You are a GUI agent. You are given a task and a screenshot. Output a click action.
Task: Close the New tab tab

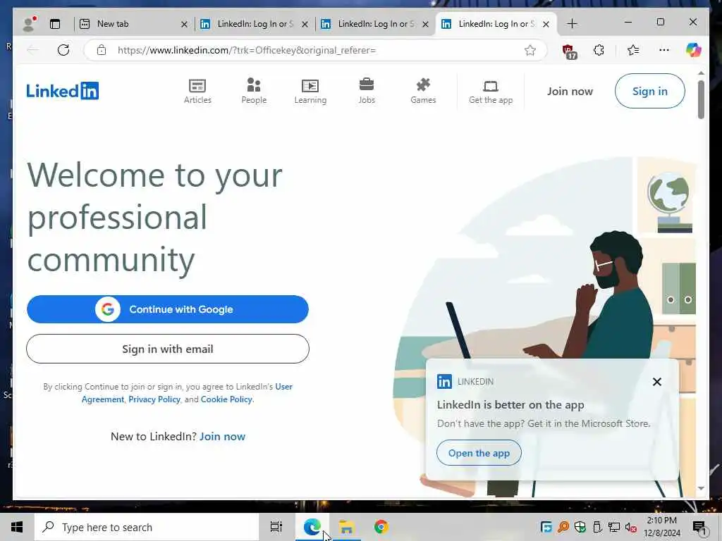[184, 25]
